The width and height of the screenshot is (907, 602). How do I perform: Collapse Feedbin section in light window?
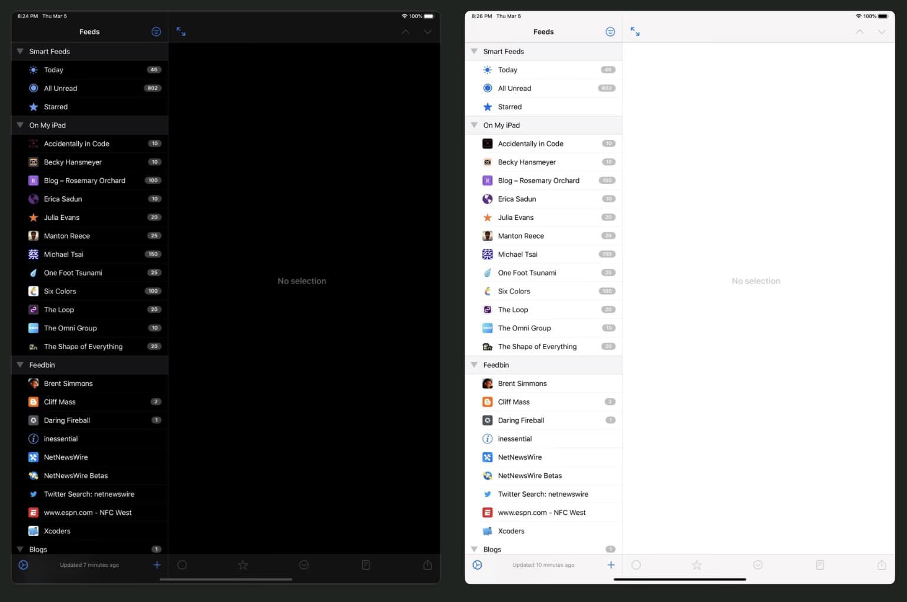click(474, 365)
